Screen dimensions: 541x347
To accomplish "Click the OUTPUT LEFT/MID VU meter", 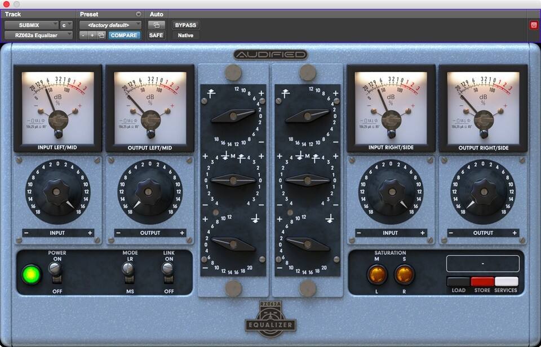I will click(x=150, y=108).
